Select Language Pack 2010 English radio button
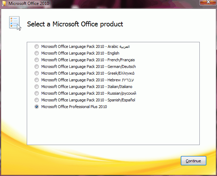This screenshot has width=217, height=176. click(37, 53)
